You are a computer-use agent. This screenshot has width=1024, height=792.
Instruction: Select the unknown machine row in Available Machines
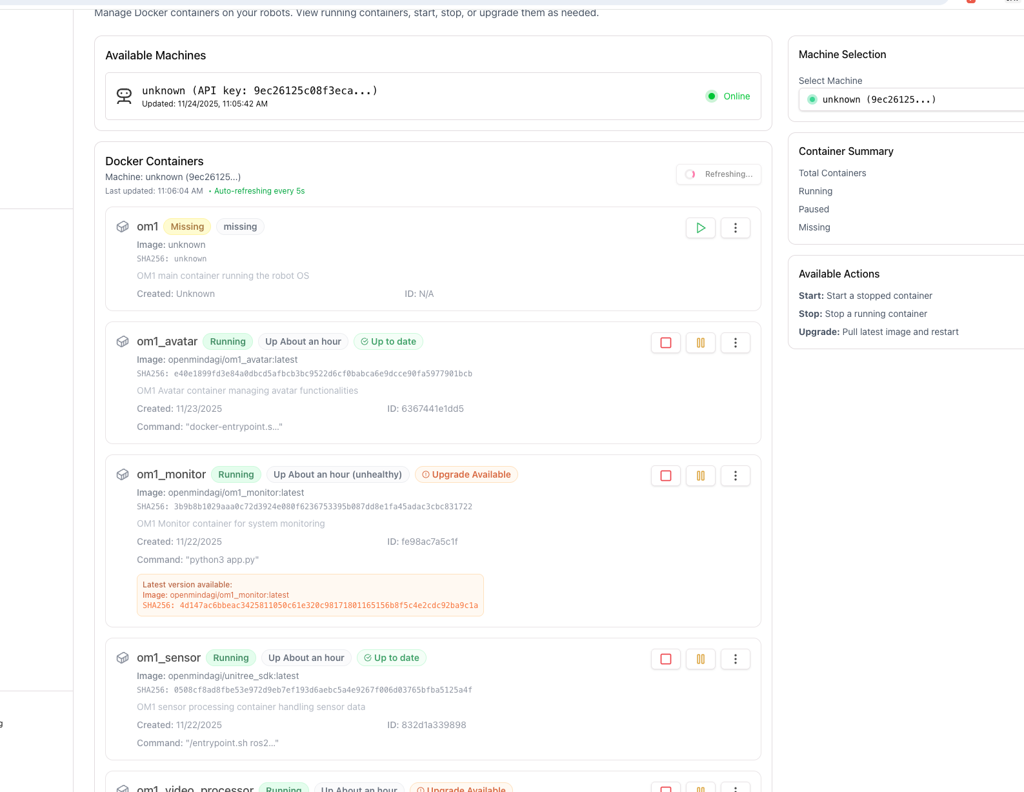tap(433, 96)
